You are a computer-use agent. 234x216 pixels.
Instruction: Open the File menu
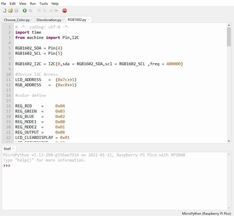pyautogui.click(x=4, y=4)
